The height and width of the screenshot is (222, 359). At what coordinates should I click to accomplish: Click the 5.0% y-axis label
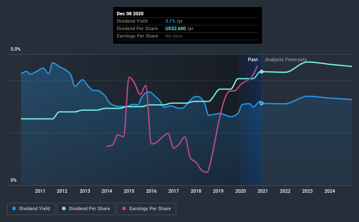coord(15,49)
